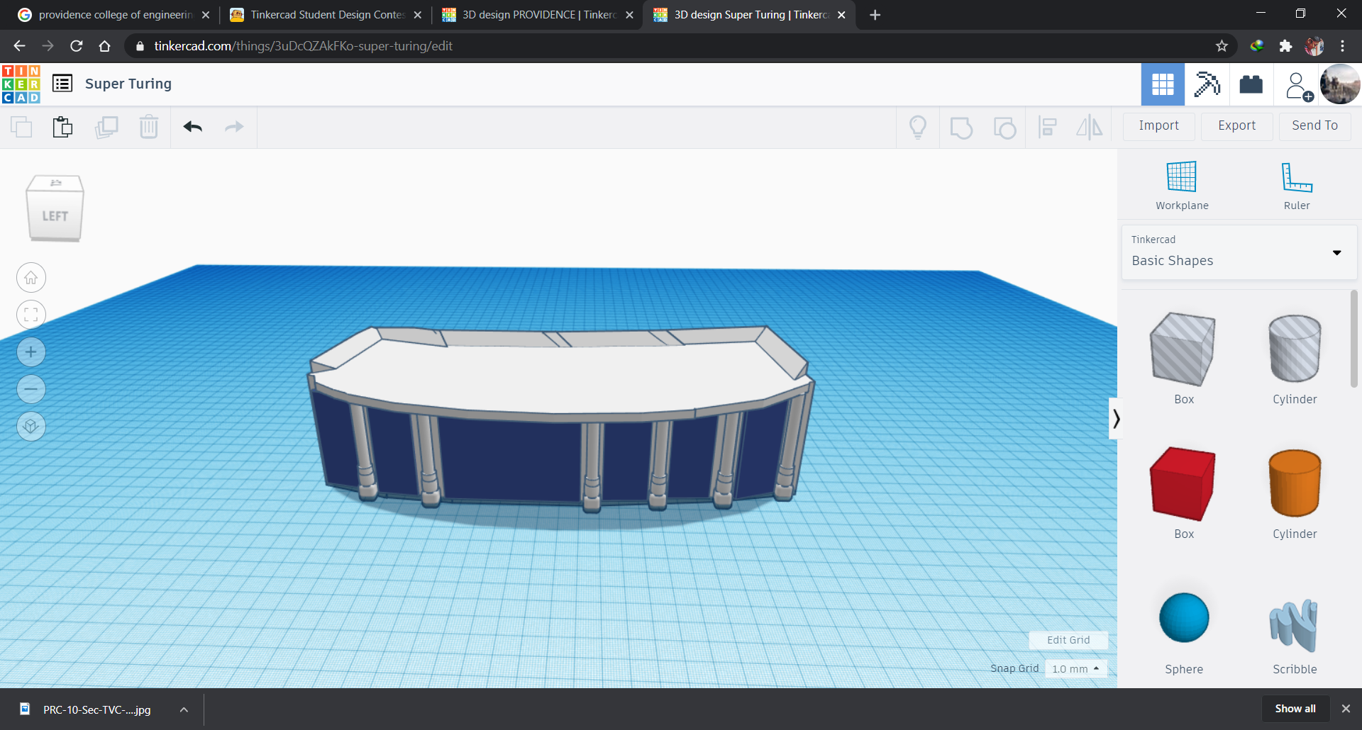Switch to the Blocks (Minecraft) editor
The height and width of the screenshot is (730, 1362).
[x=1207, y=84]
